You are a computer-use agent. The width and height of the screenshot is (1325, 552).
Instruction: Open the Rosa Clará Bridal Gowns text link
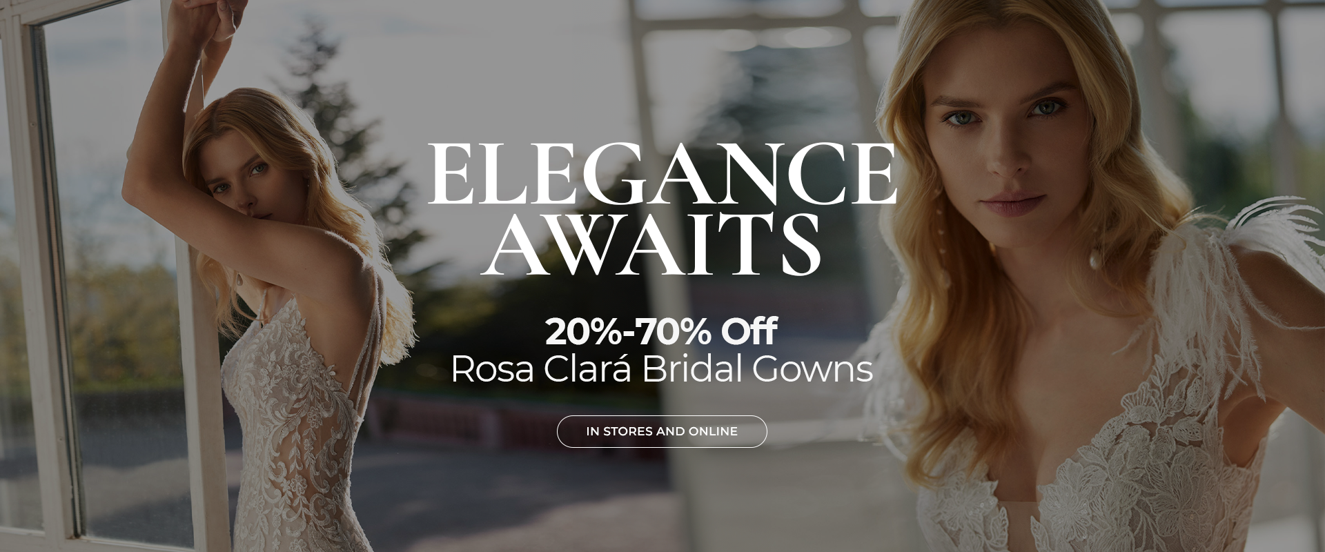[662, 369]
